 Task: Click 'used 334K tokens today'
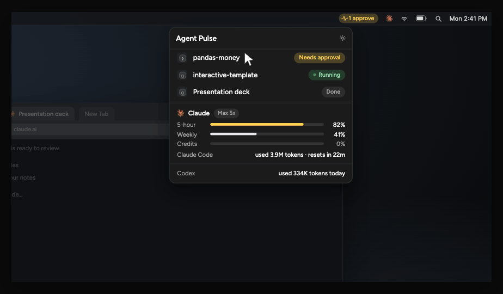tap(312, 173)
